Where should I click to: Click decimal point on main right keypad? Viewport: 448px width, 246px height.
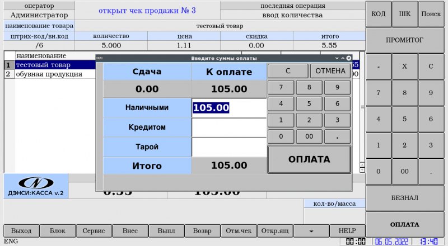pyautogui.click(x=431, y=172)
